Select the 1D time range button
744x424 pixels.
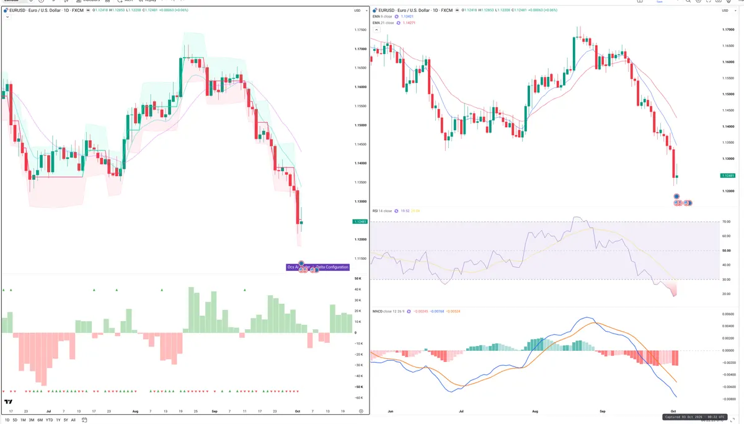click(x=7, y=420)
